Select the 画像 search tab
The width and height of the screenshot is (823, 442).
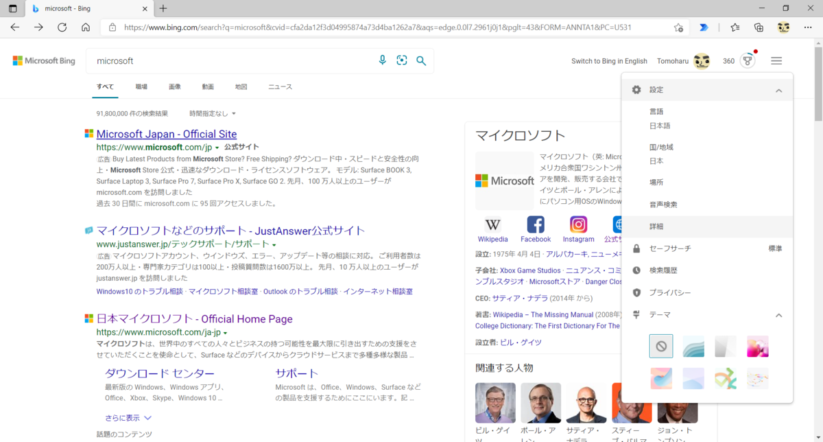(175, 87)
